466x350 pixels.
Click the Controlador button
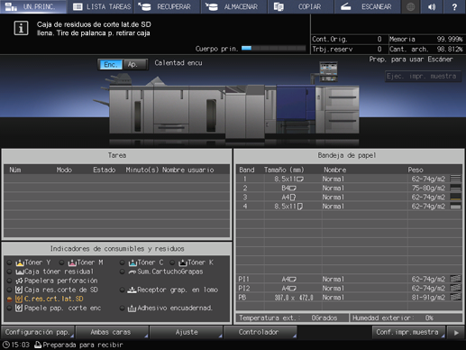(260, 332)
